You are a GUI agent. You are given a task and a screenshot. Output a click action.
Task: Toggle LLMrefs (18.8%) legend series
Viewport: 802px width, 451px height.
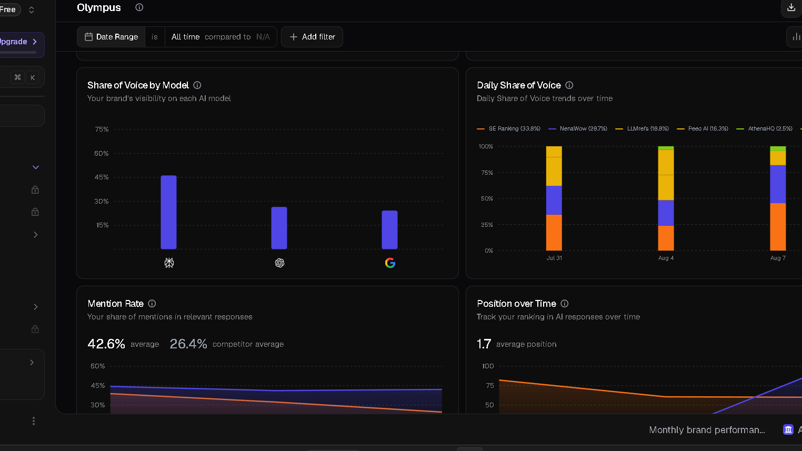coord(642,128)
